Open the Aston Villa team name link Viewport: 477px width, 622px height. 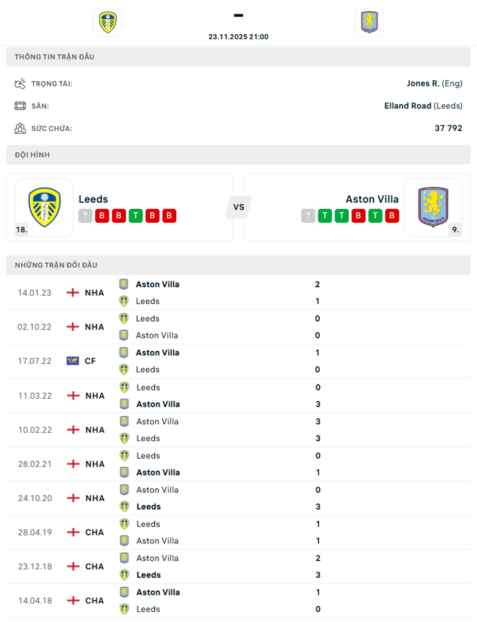click(373, 199)
